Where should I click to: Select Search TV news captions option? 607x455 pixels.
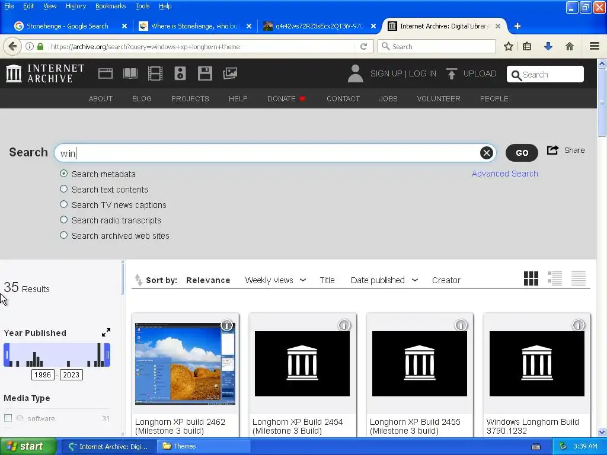tap(64, 204)
